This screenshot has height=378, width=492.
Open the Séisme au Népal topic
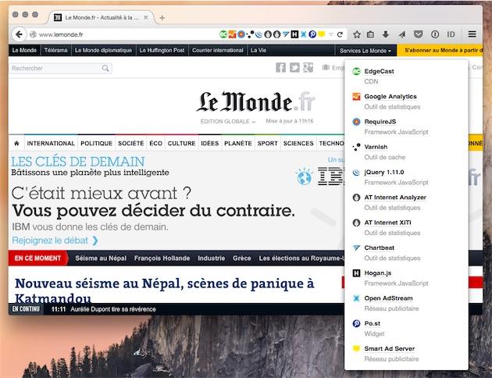tap(101, 259)
